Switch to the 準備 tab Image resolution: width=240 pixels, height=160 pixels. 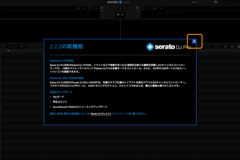(225, 47)
